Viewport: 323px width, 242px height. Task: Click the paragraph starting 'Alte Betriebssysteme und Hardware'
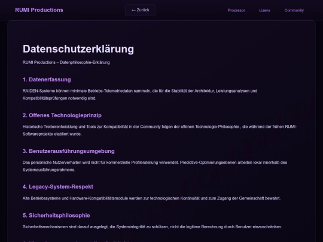click(151, 198)
